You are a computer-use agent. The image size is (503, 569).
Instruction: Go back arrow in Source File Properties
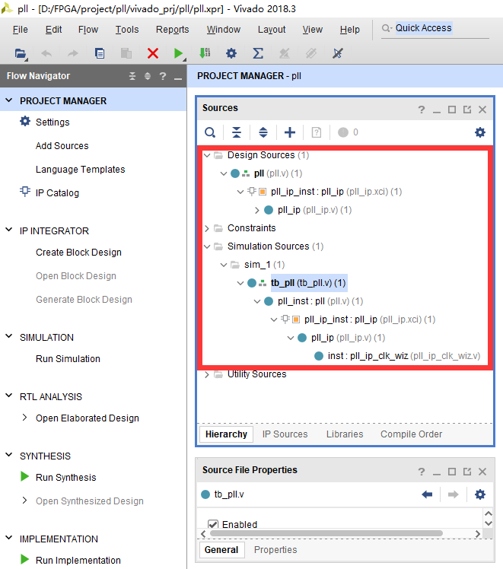coord(427,494)
